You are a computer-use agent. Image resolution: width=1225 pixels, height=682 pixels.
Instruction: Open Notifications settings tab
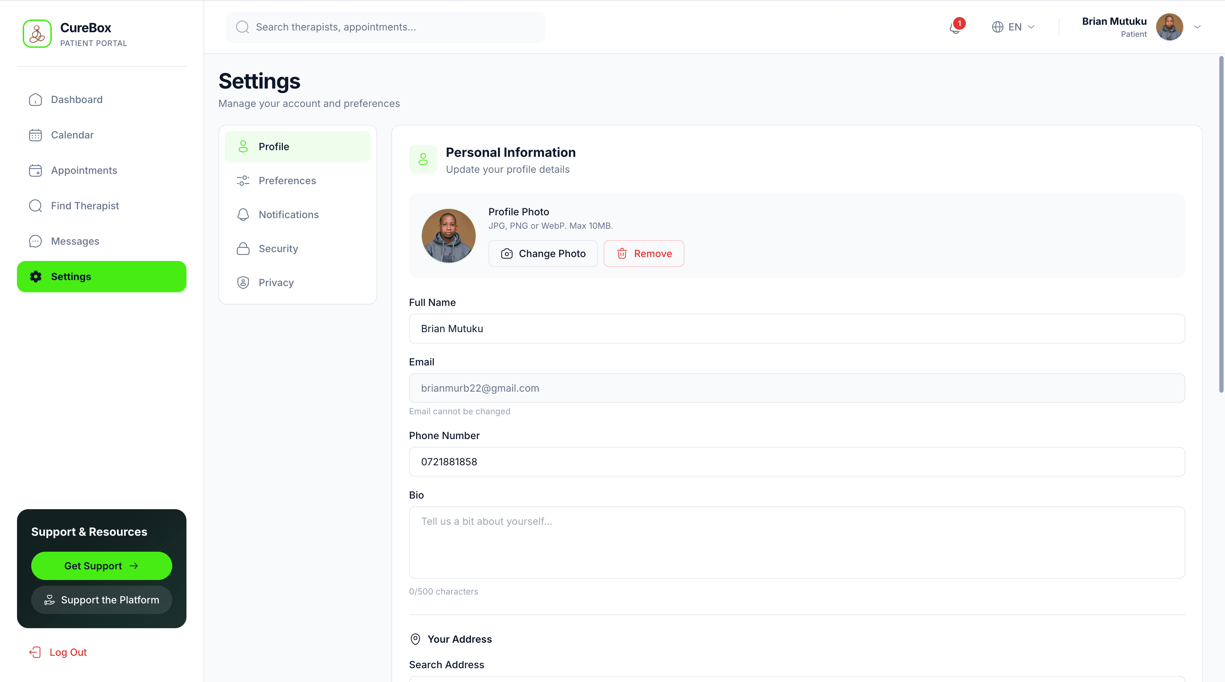288,215
